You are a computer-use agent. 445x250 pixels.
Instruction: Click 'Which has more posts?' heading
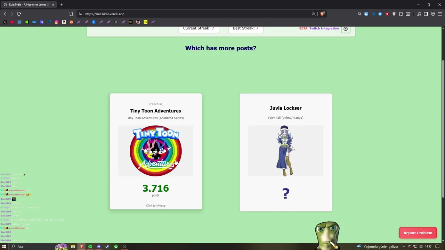point(220,48)
